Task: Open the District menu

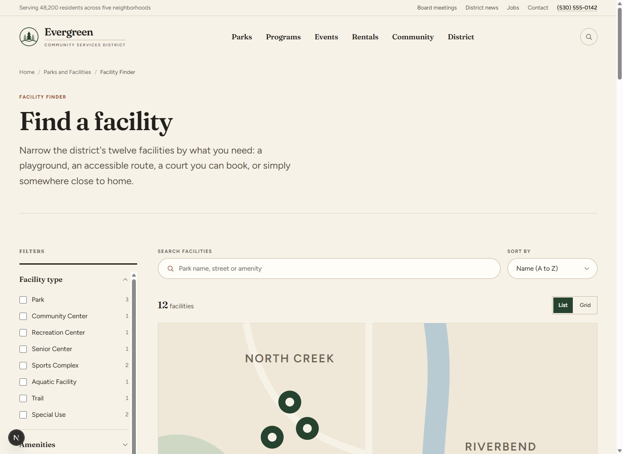Action: (461, 37)
